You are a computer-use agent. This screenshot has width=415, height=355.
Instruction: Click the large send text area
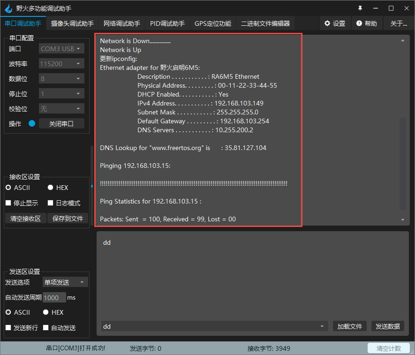(253, 275)
